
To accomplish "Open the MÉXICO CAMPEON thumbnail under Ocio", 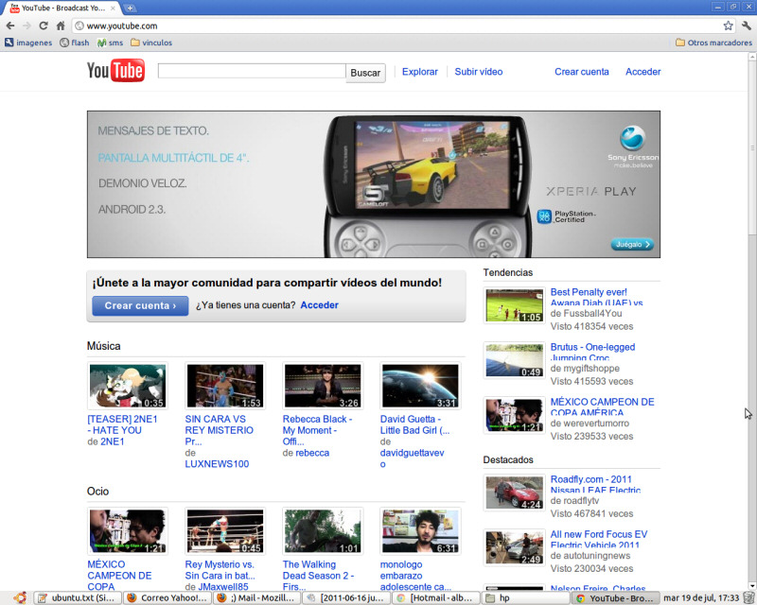I will [x=128, y=531].
